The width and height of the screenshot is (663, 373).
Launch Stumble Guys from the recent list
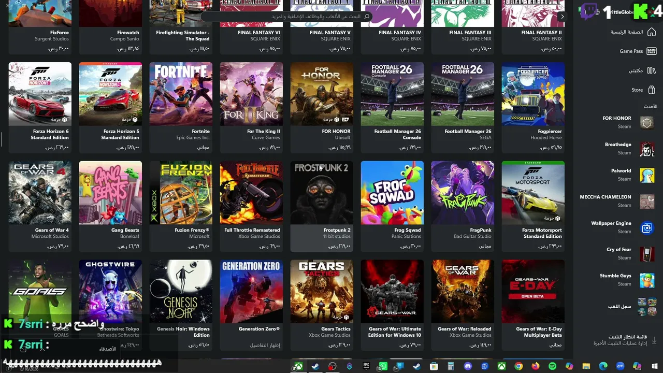coord(627,280)
